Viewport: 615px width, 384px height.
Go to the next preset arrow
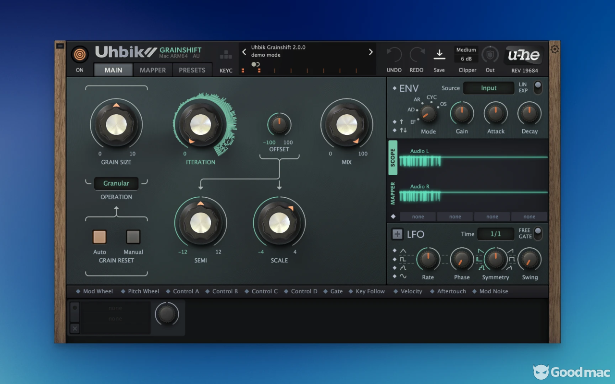click(370, 52)
